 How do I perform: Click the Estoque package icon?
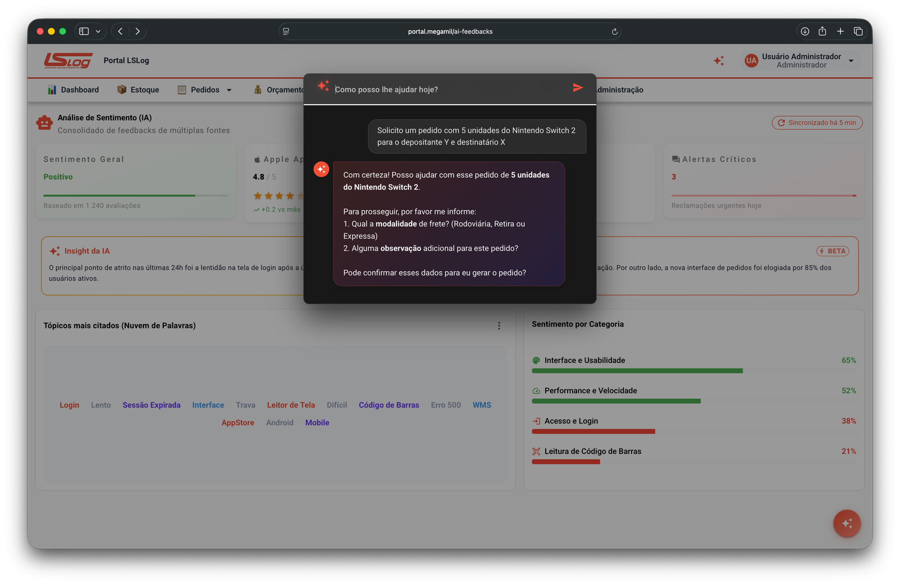click(120, 89)
